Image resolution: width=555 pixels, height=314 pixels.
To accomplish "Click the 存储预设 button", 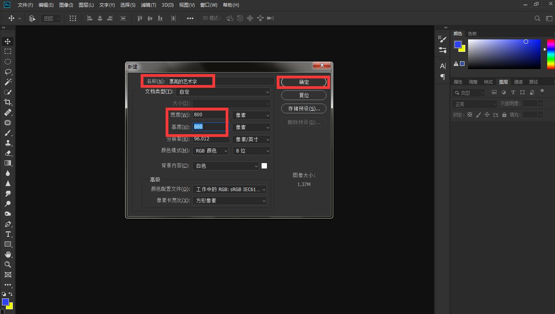I will (304, 108).
